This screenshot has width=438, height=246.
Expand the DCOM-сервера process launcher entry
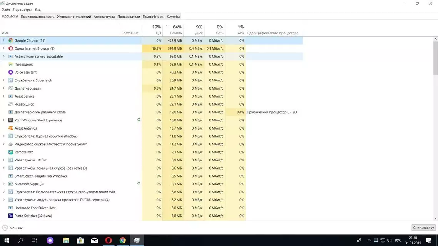point(3,200)
